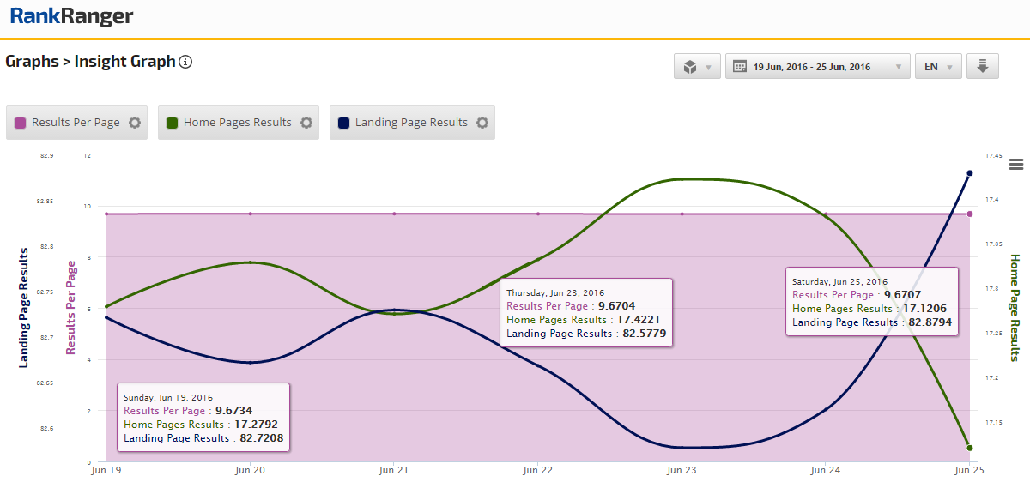The height and width of the screenshot is (482, 1030).
Task: Open settings gear for Home Pages Results
Action: click(306, 123)
